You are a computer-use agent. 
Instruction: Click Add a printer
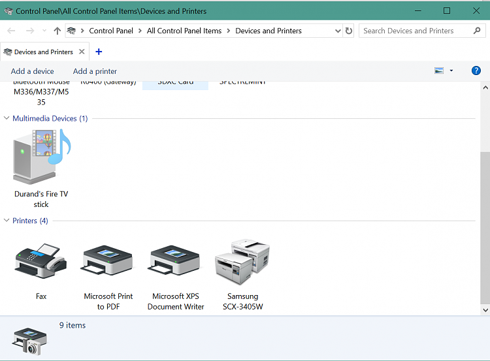[x=95, y=71]
